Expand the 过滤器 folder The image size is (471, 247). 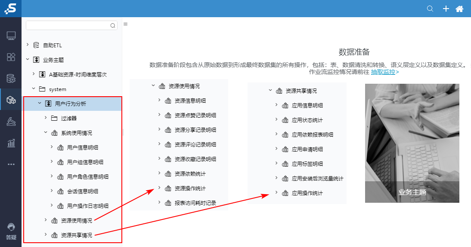click(x=46, y=118)
